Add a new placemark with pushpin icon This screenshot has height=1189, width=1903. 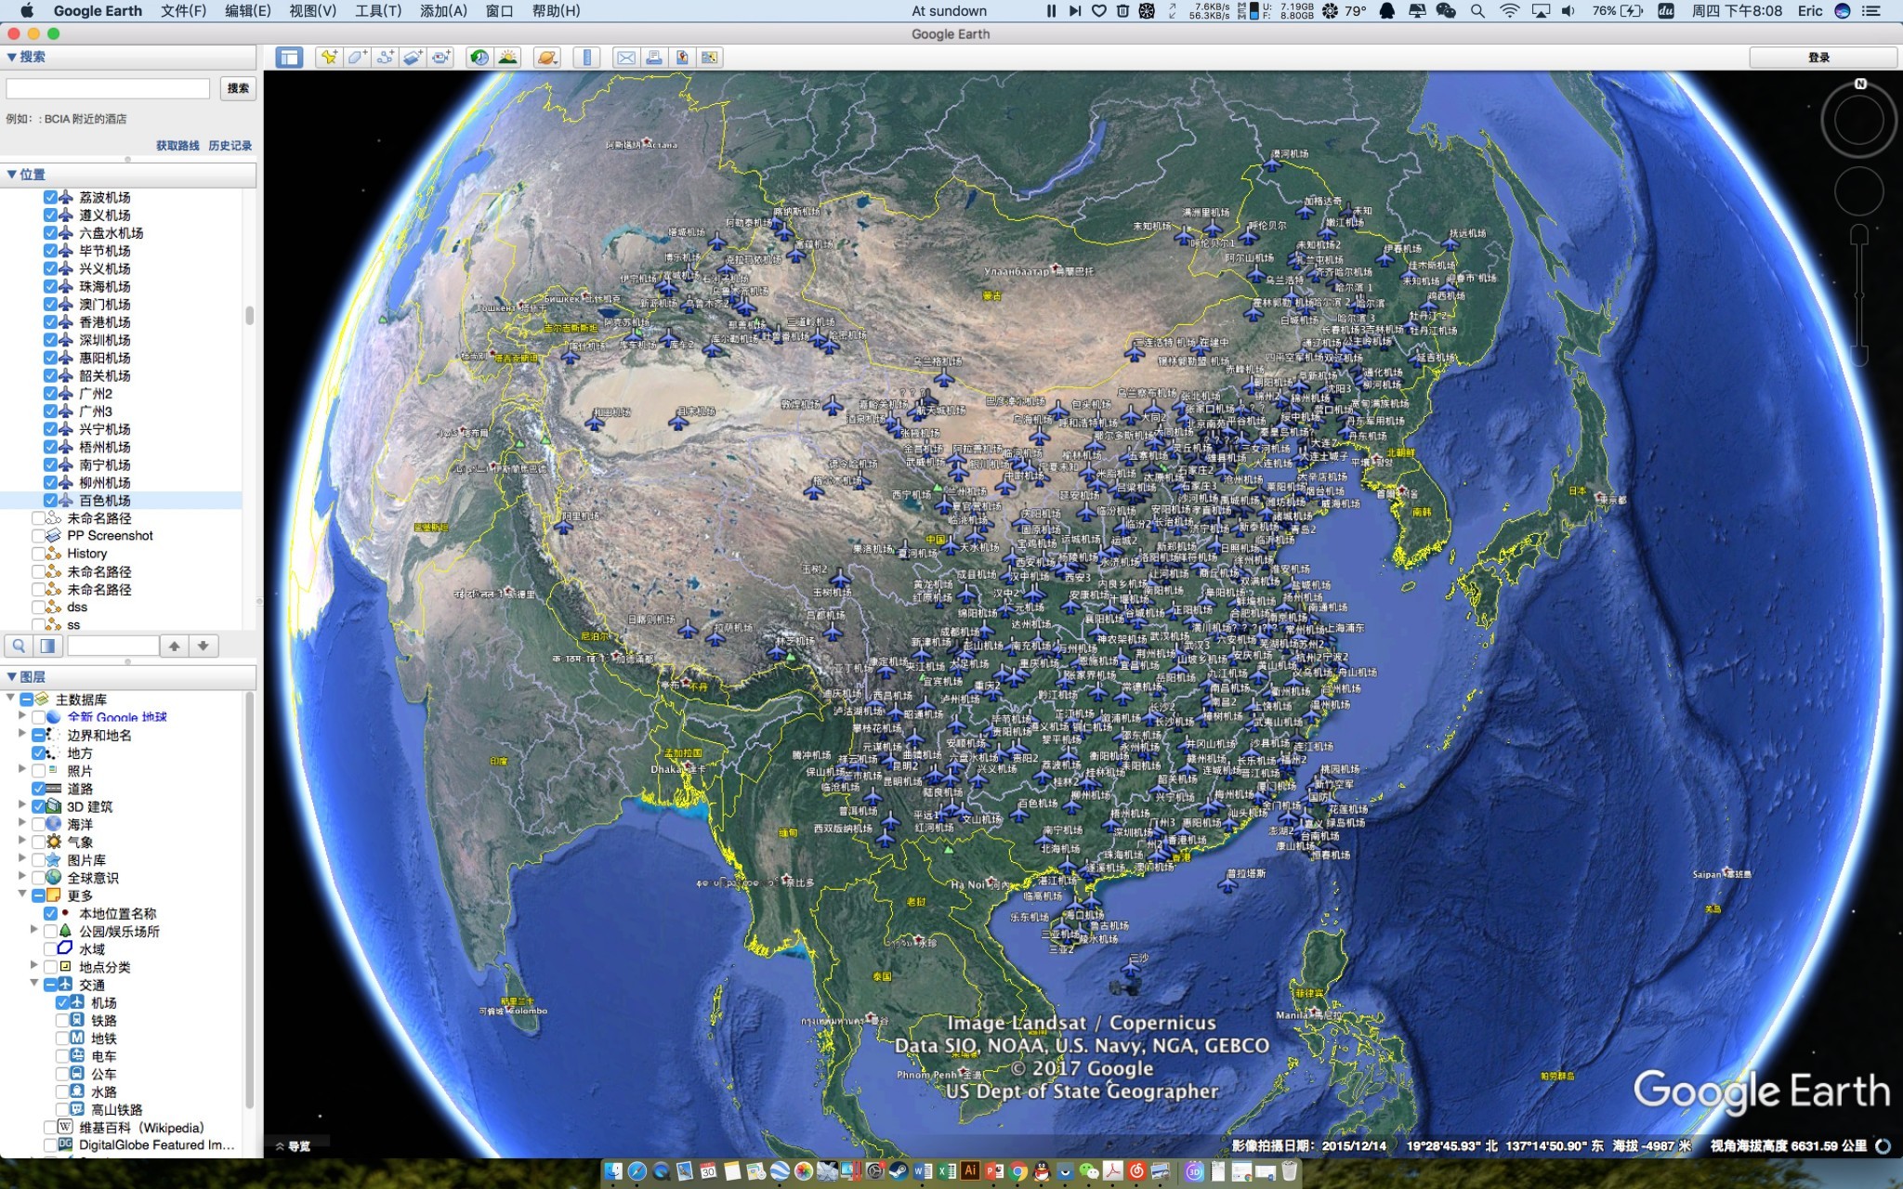pyautogui.click(x=329, y=58)
